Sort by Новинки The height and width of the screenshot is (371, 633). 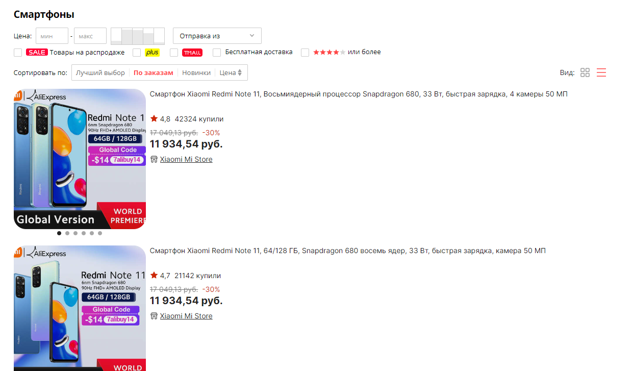pyautogui.click(x=196, y=72)
